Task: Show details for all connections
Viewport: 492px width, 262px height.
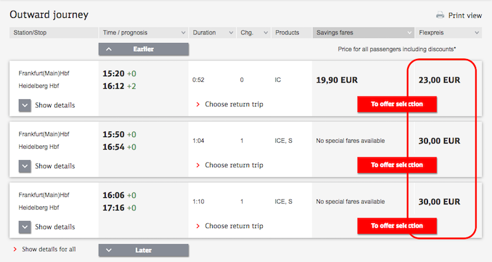Action: point(44,250)
